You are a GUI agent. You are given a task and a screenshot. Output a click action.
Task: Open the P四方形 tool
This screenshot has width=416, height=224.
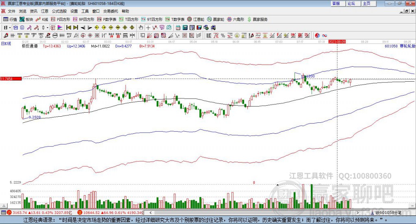(x=61, y=20)
